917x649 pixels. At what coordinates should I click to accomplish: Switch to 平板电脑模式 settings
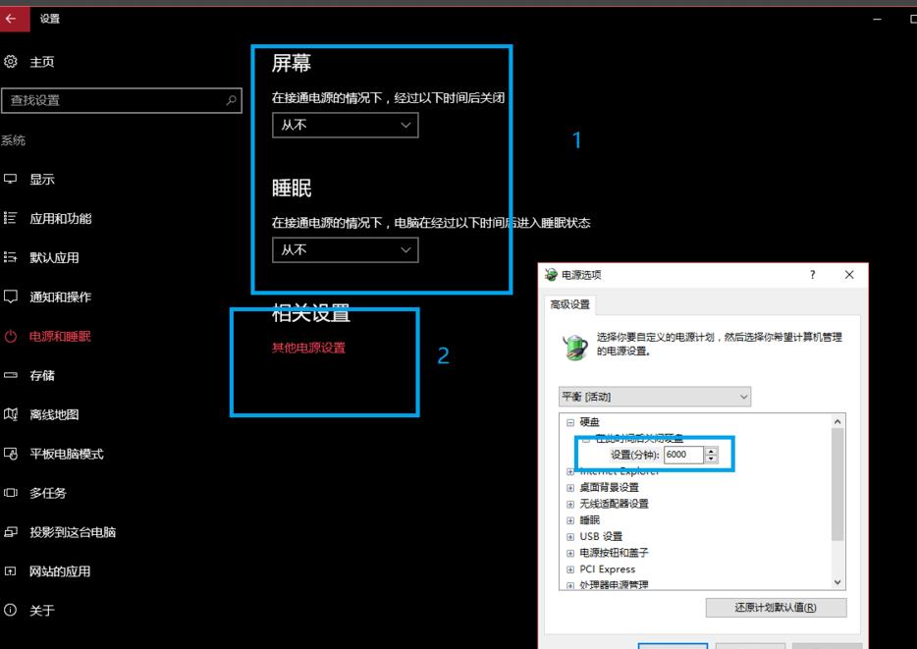pyautogui.click(x=69, y=454)
